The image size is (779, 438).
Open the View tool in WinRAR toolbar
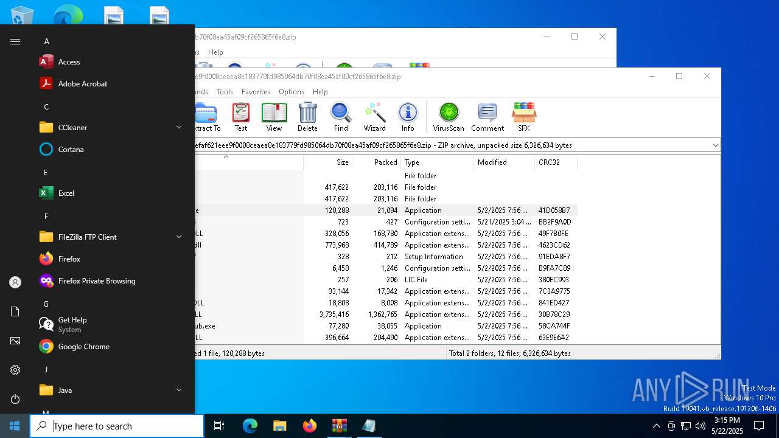click(274, 117)
